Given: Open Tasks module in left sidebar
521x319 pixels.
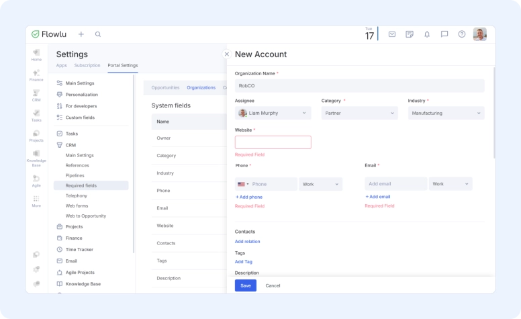Looking at the screenshot, I should click(x=36, y=116).
